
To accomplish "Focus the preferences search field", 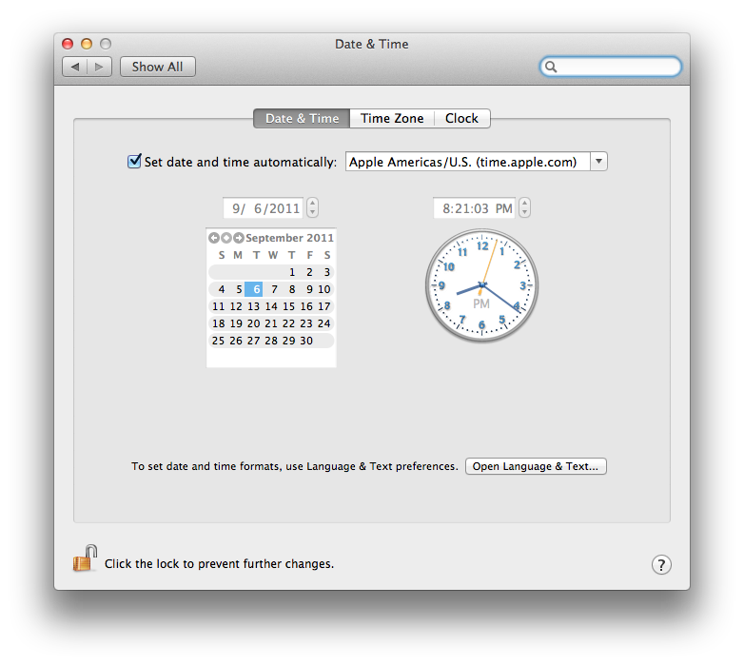I will click(x=611, y=67).
